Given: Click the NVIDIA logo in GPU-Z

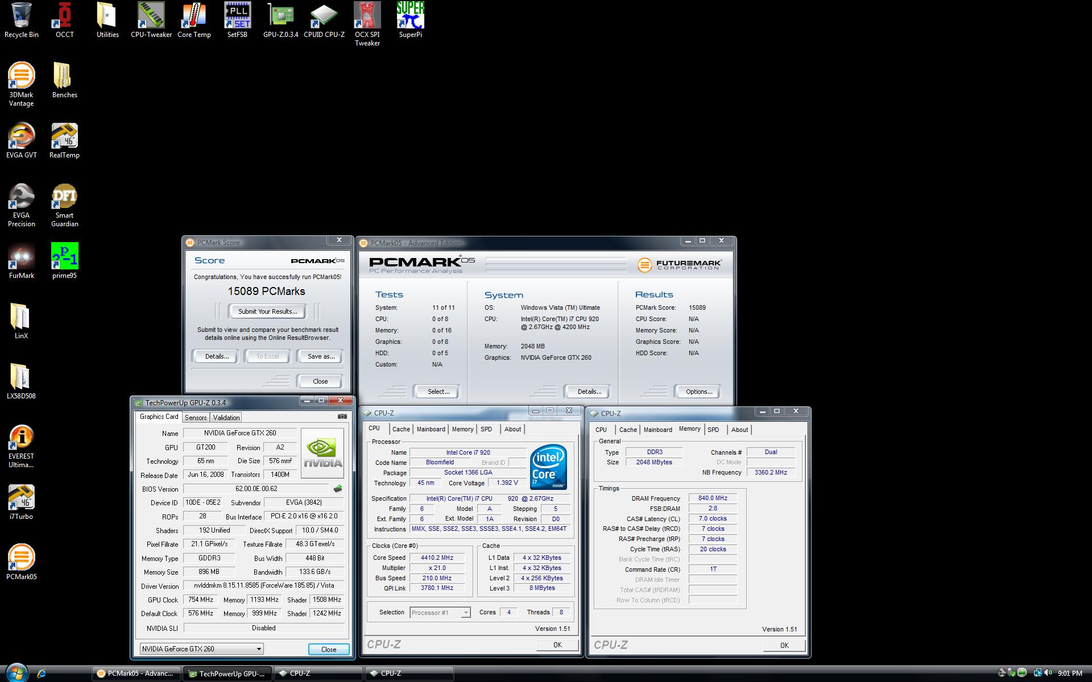Looking at the screenshot, I should (x=322, y=454).
